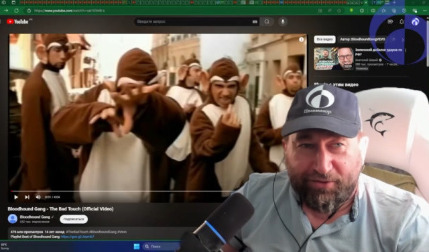Open the Sunny weather widget on taskbar
Viewport: 429px width, 252px height.
(5, 246)
